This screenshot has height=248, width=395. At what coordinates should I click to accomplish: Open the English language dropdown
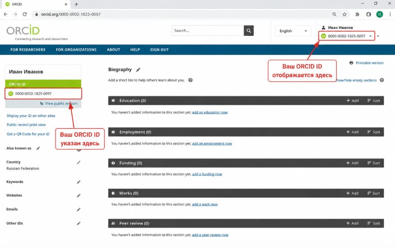pos(293,31)
